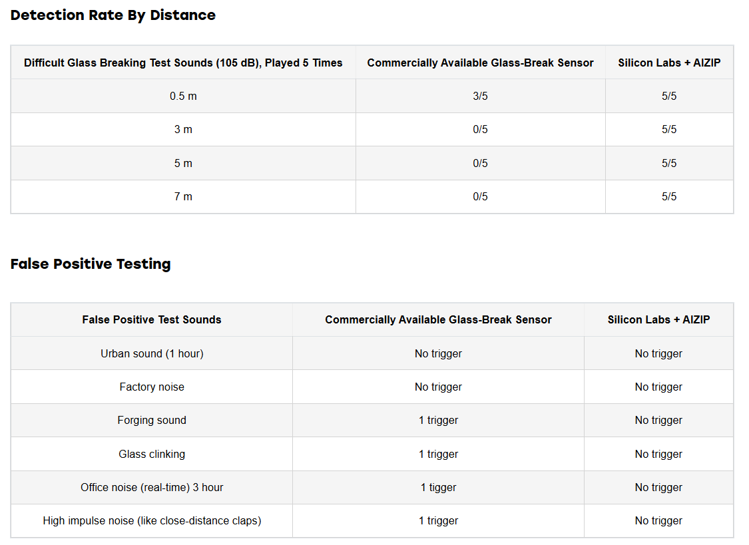This screenshot has height=545, width=749.
Task: Choose Silicon Labs 'No trigger' for Office noise
Action: coord(658,488)
